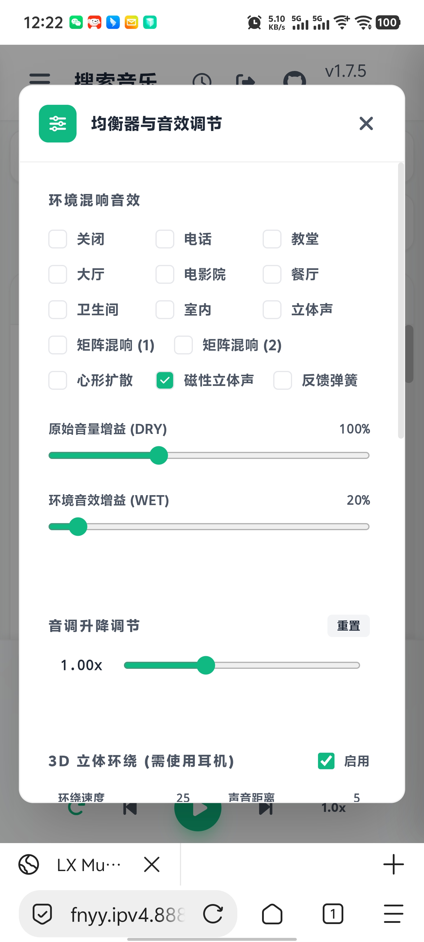424x942 pixels.
Task: Select the 矩阵混响 (2) checkbox
Action: (x=183, y=345)
